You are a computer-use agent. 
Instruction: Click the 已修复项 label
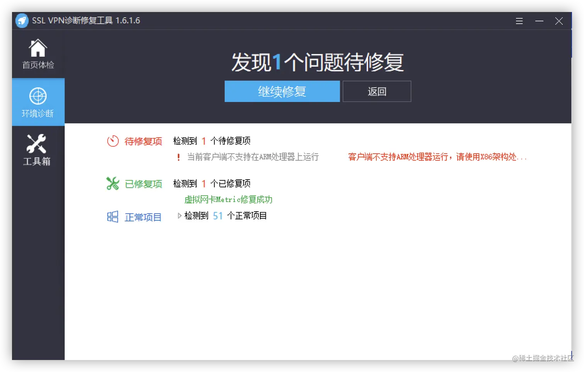pyautogui.click(x=143, y=184)
